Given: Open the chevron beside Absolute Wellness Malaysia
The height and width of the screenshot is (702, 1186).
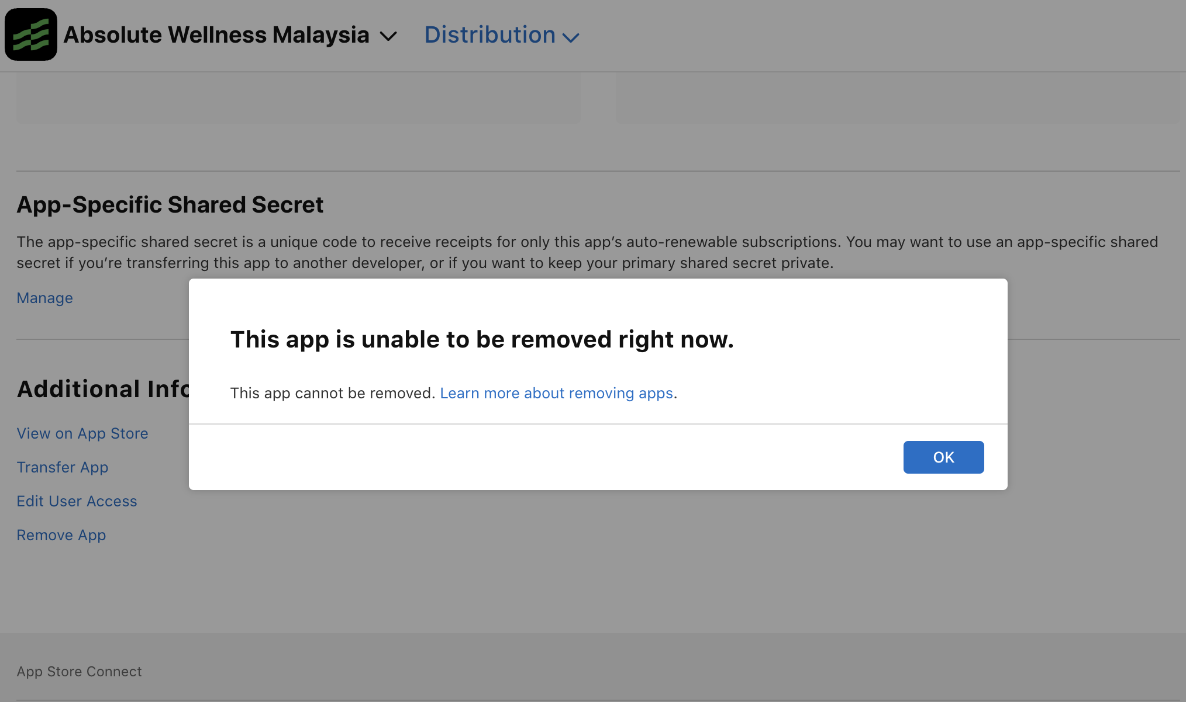Looking at the screenshot, I should pyautogui.click(x=388, y=36).
